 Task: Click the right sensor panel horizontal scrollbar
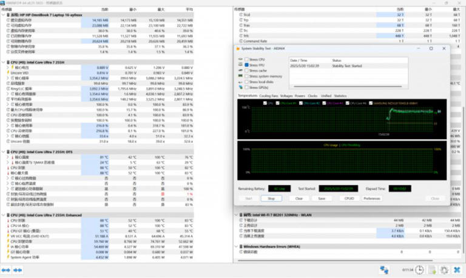335,260
